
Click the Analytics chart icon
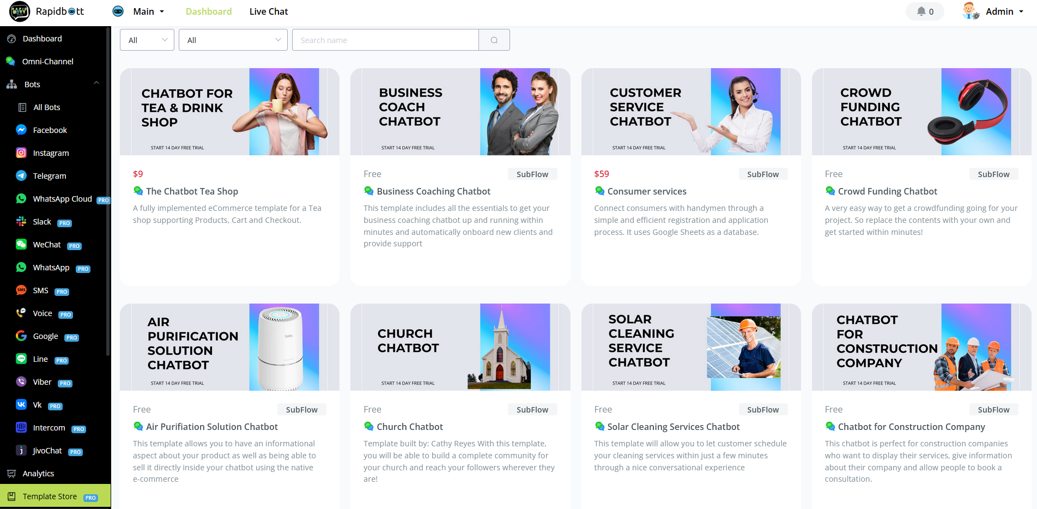tap(11, 474)
